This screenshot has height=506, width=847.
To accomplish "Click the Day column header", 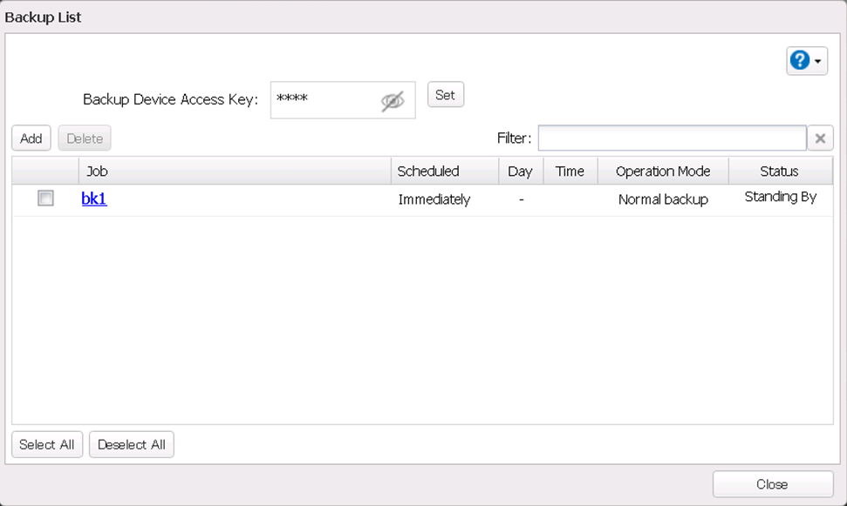I will pos(520,171).
